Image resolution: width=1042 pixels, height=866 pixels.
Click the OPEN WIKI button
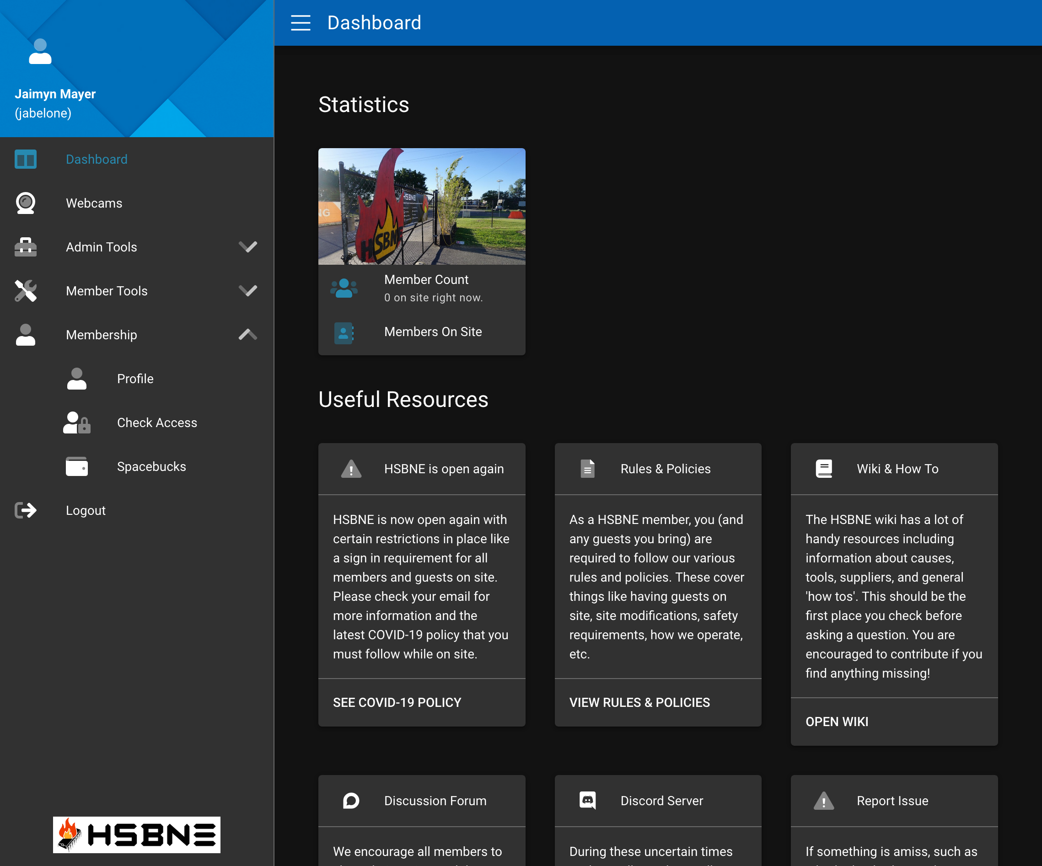pos(837,722)
